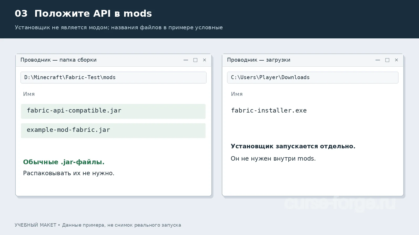The width and height of the screenshot is (419, 235).
Task: Select the fabric-installer.exe file
Action: click(x=269, y=110)
